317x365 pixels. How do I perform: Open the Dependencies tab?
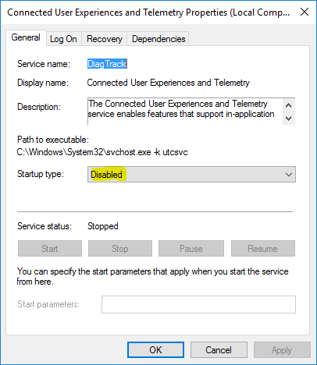[158, 39]
